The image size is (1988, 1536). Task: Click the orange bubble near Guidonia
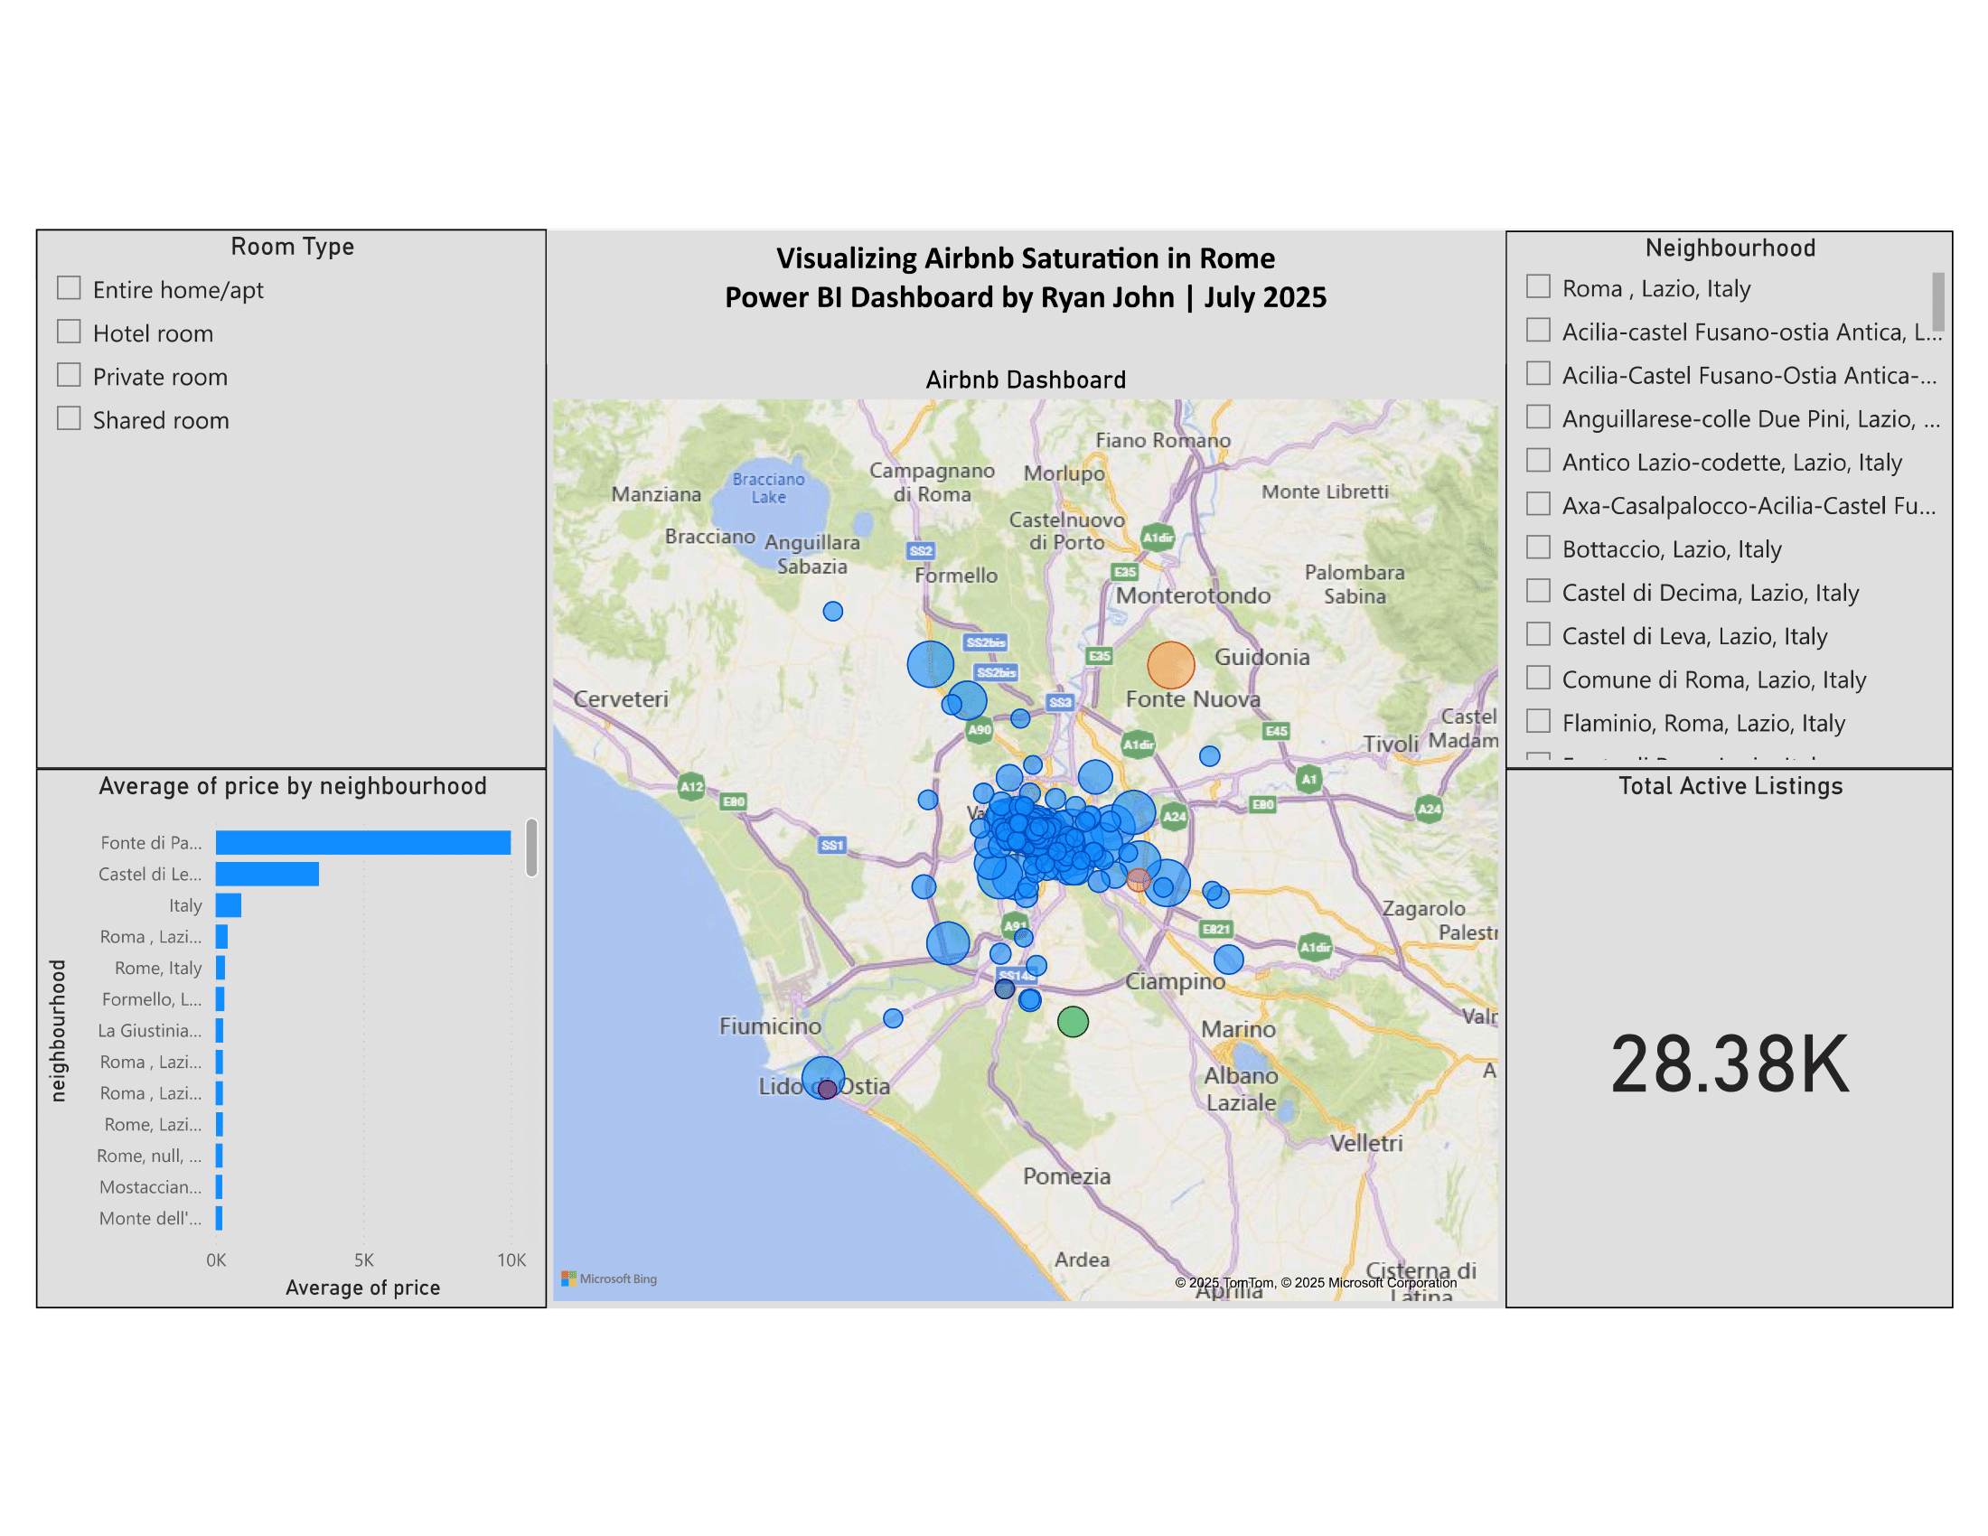point(1170,665)
